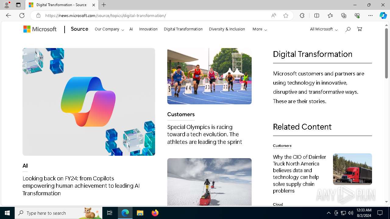Click Customers label under Related Content
The width and height of the screenshot is (390, 219).
click(282, 146)
